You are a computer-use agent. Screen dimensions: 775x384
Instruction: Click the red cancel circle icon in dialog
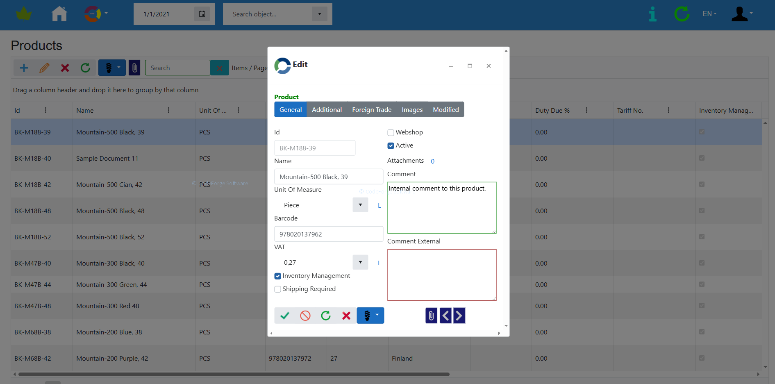305,316
